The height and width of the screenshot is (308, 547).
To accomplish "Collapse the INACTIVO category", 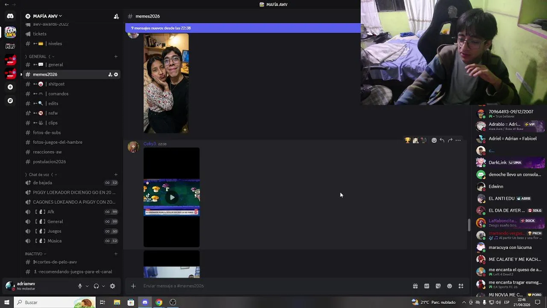I will coord(35,254).
